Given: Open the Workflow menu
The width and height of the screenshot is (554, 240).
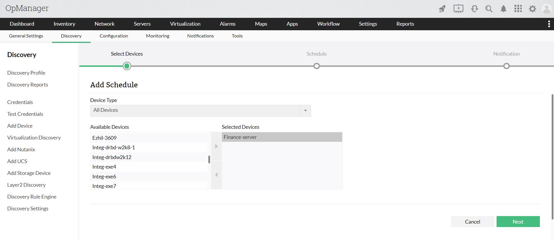Looking at the screenshot, I should pyautogui.click(x=328, y=24).
